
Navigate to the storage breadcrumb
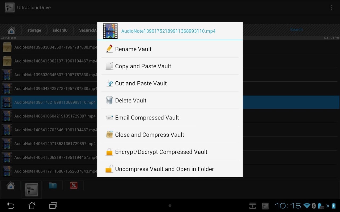(34, 30)
